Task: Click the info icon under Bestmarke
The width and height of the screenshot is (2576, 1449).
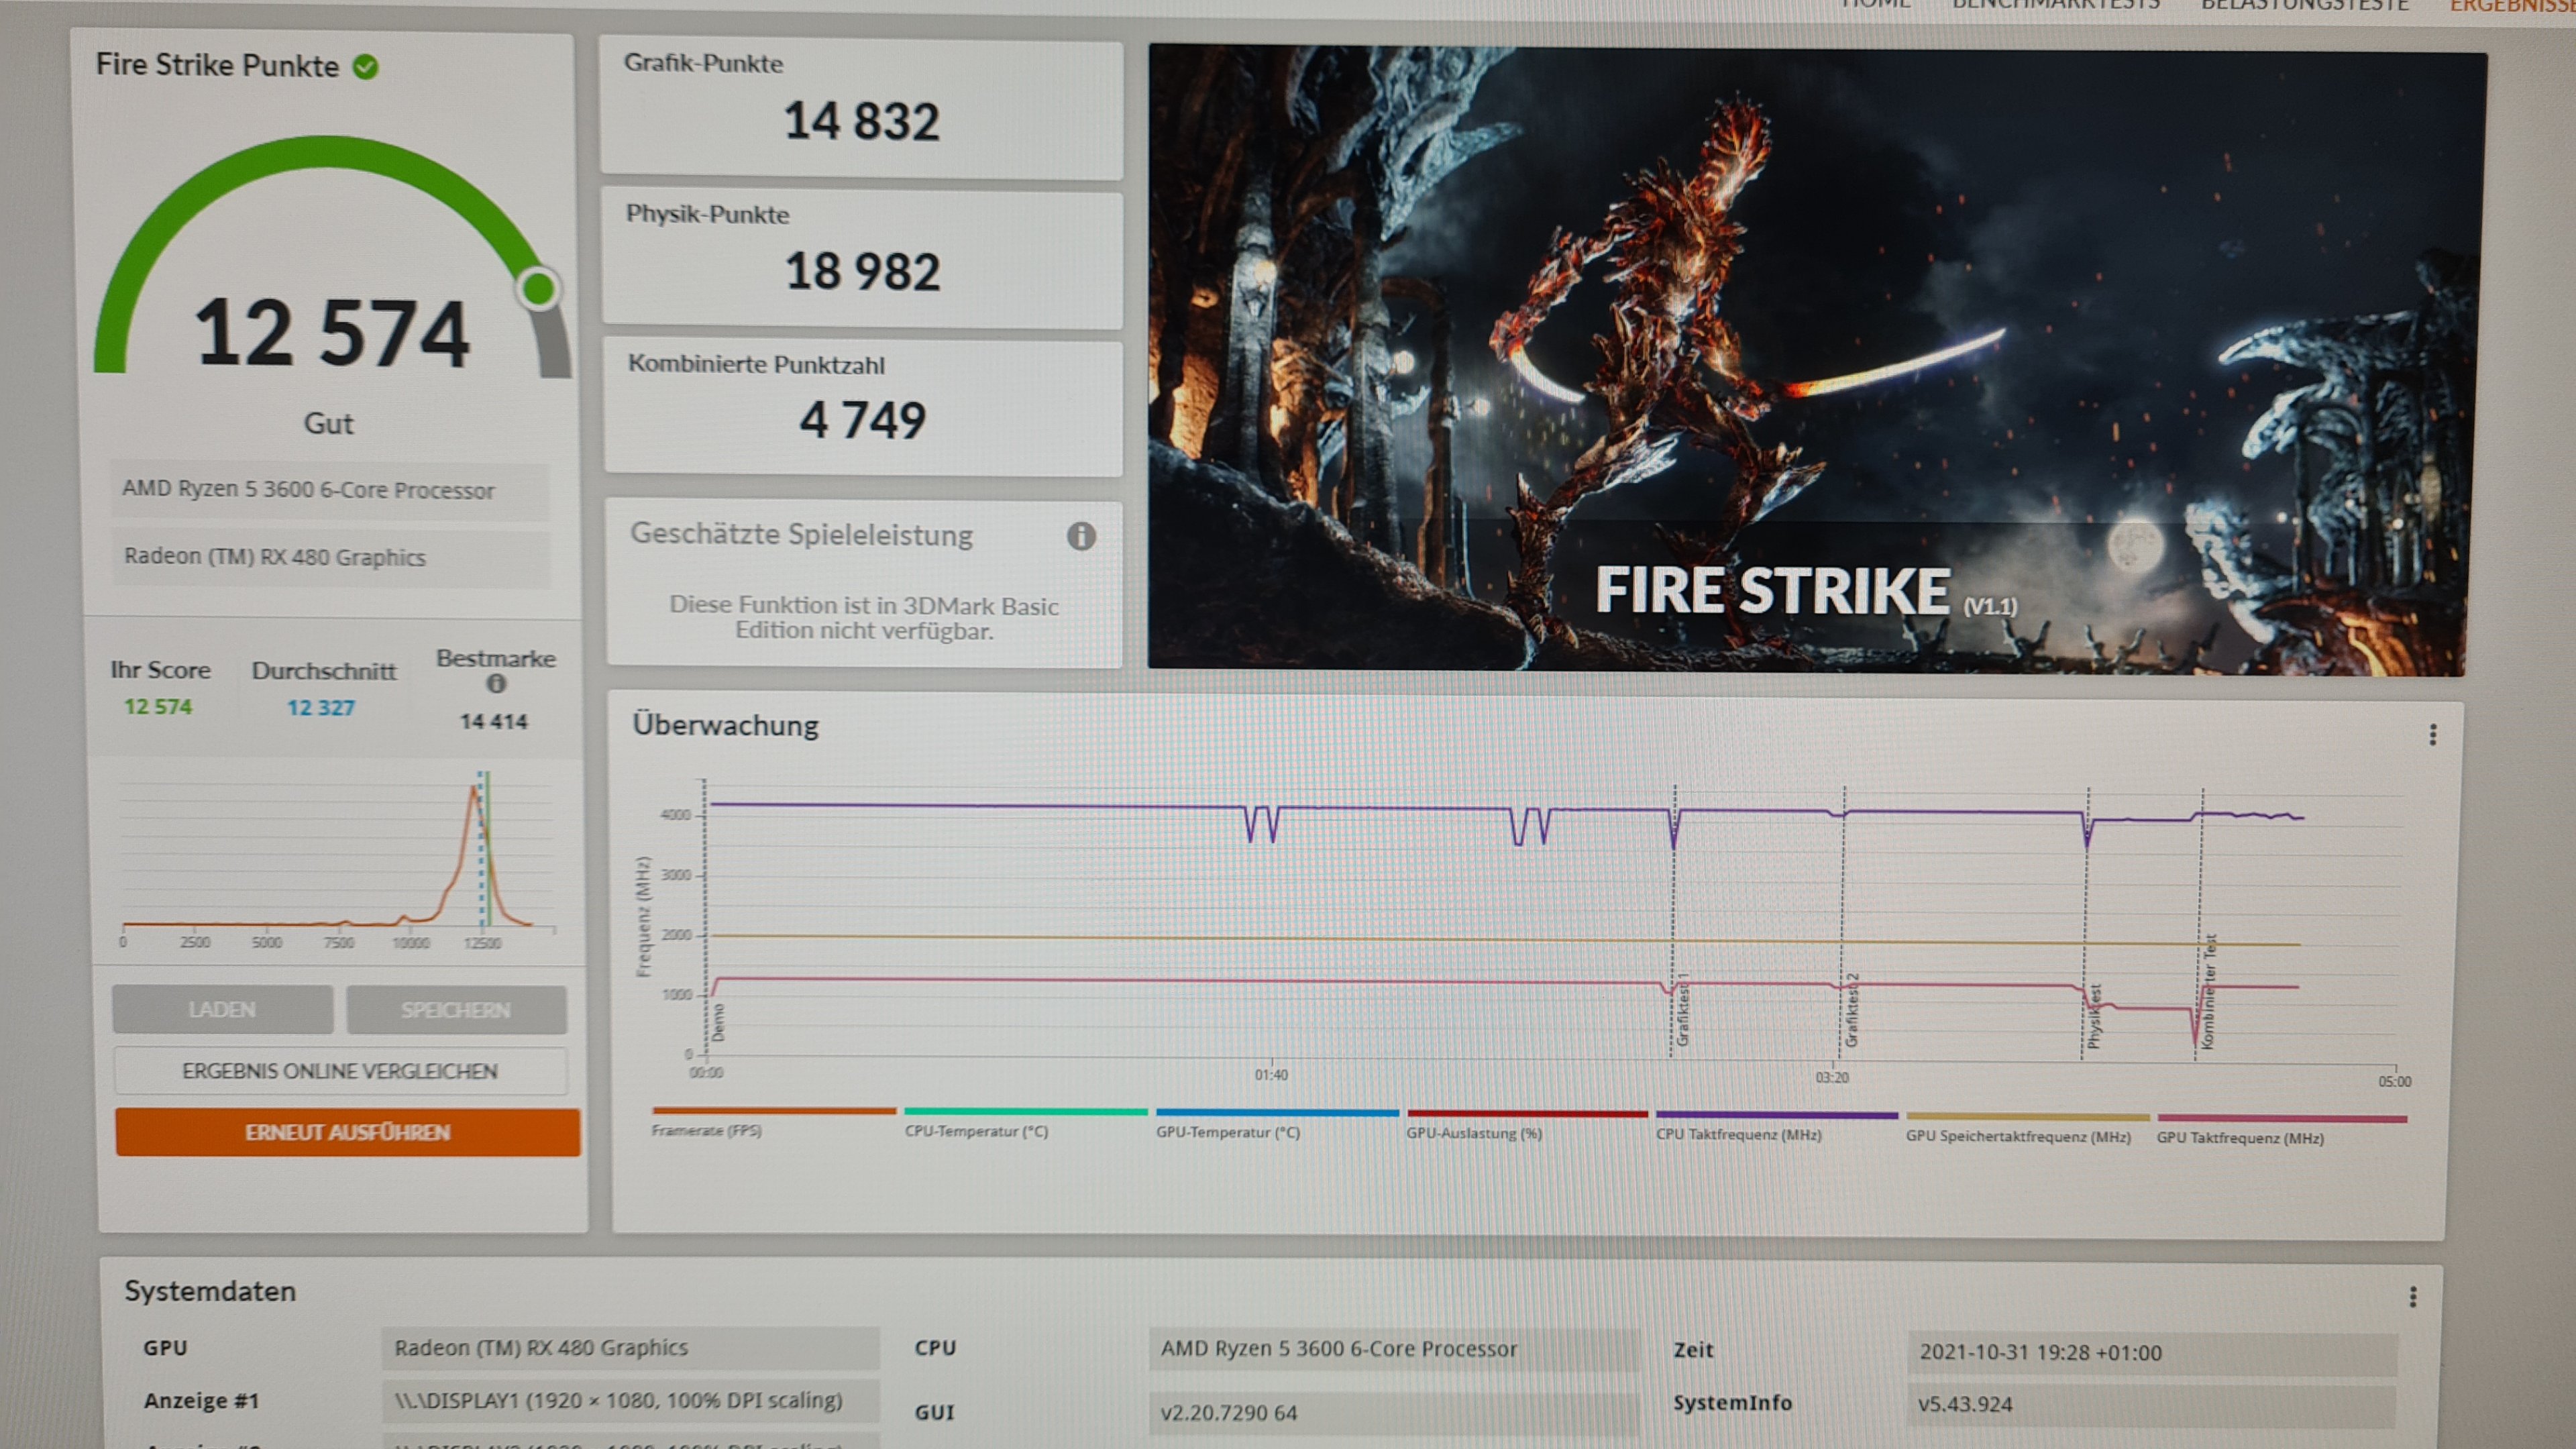Action: coord(496,684)
